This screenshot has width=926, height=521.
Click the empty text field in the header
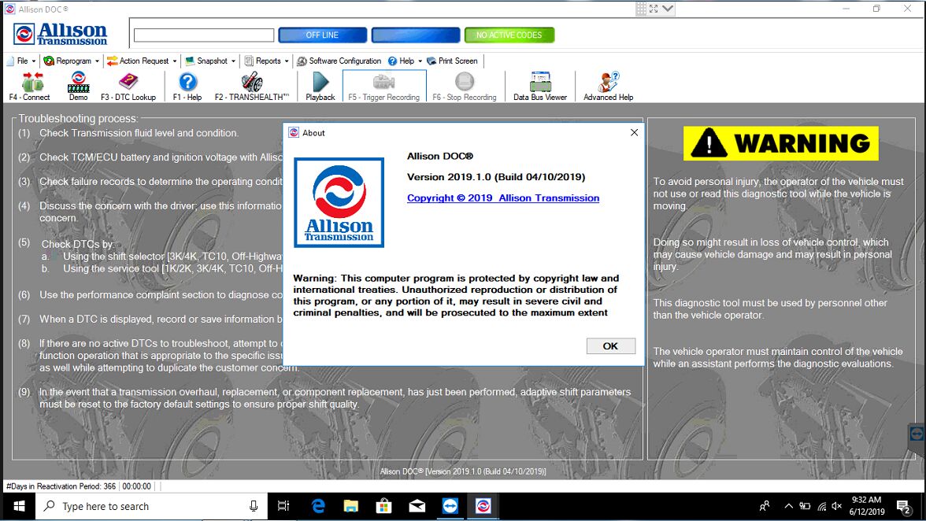204,35
